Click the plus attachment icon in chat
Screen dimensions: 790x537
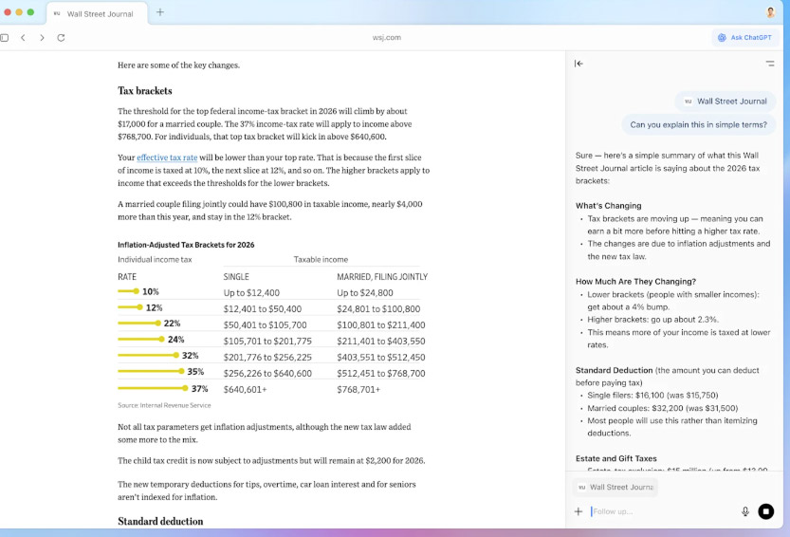click(x=579, y=511)
